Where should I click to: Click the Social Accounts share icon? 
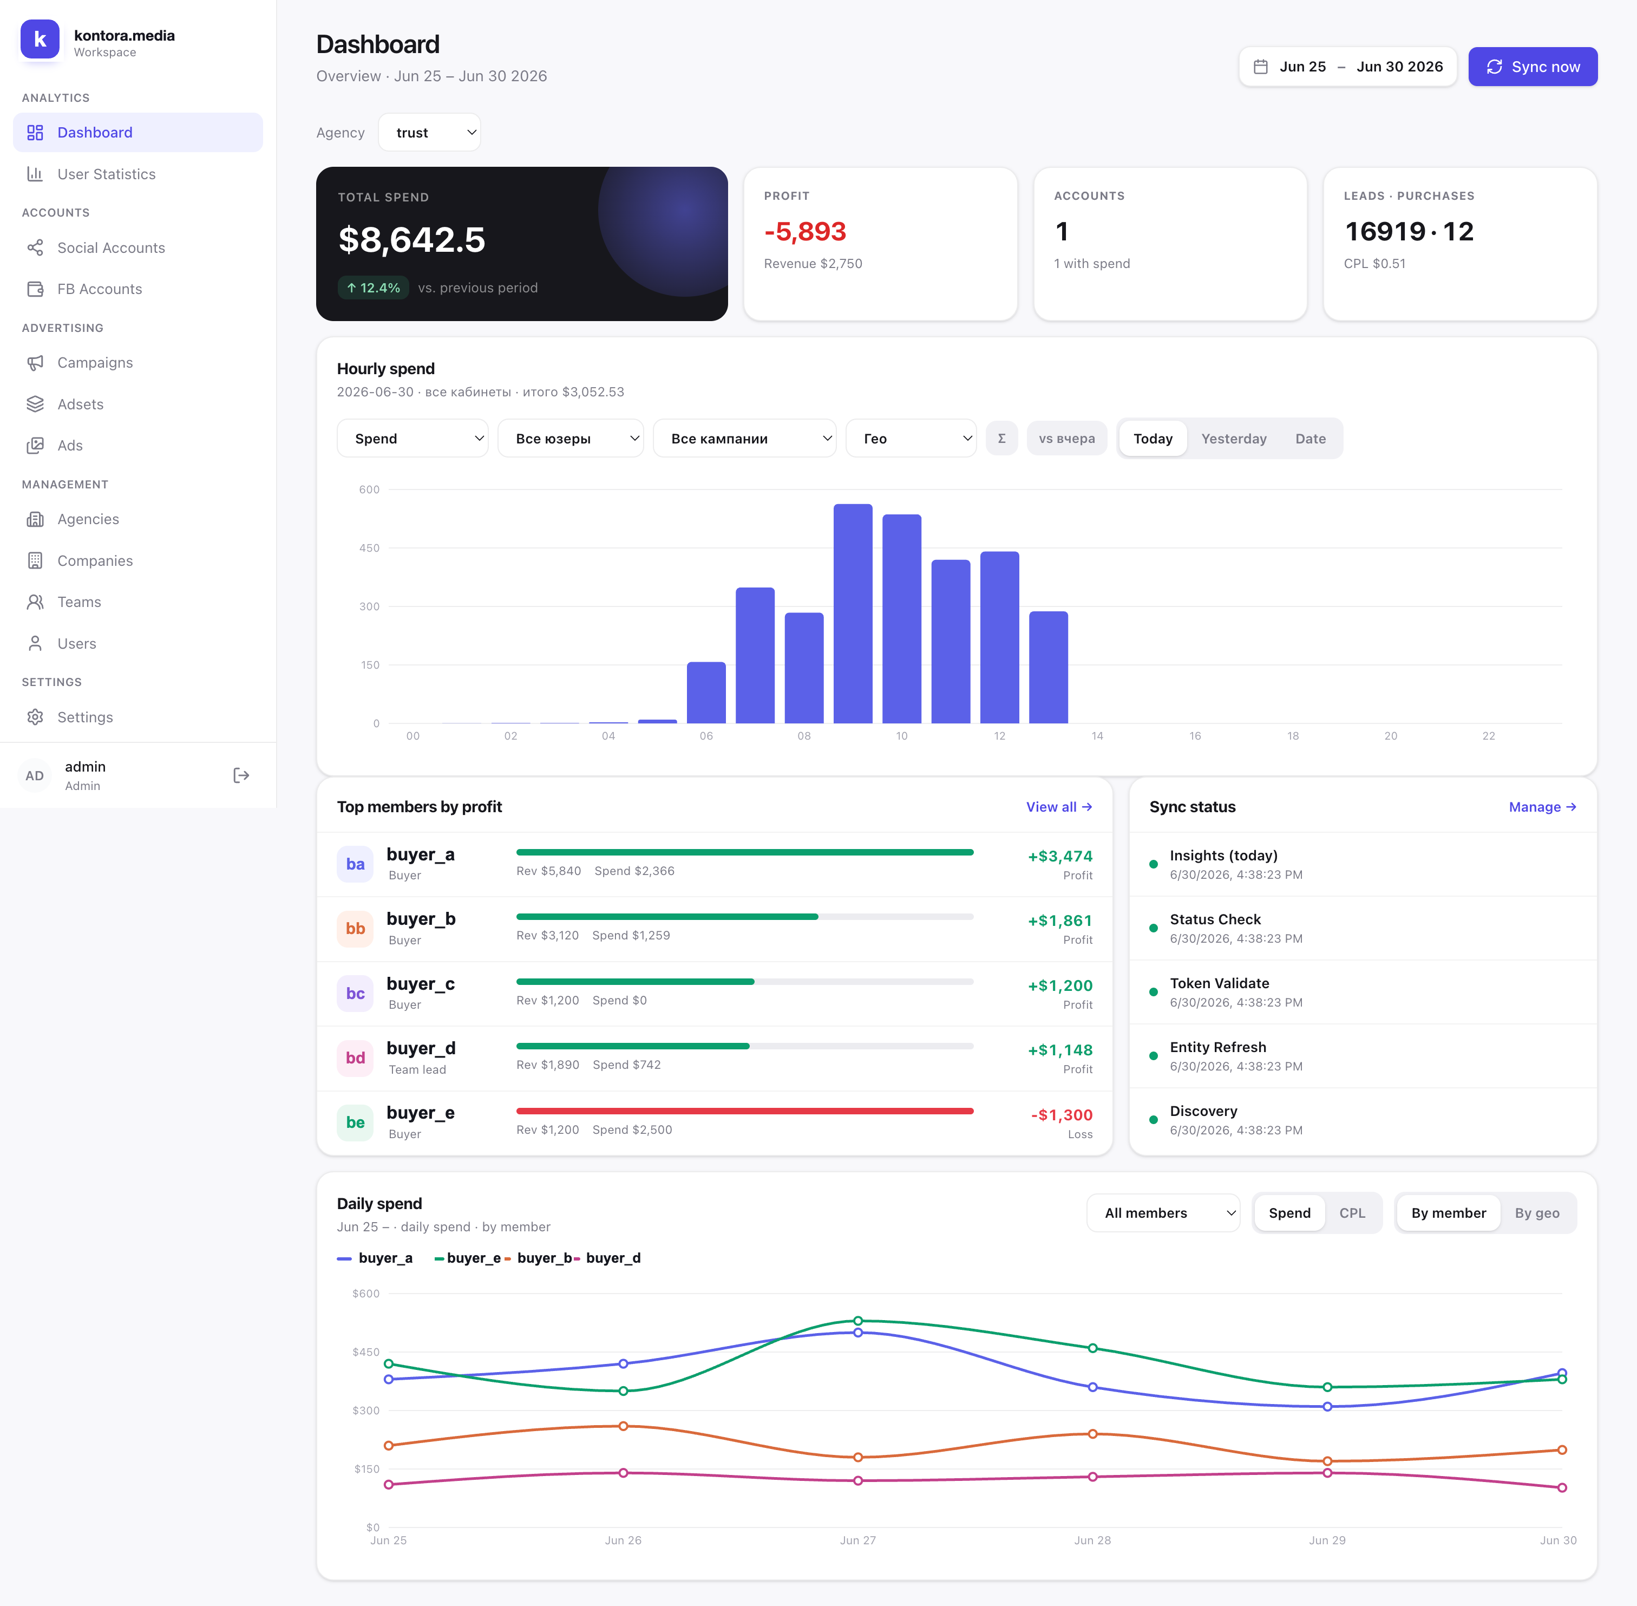click(x=35, y=247)
